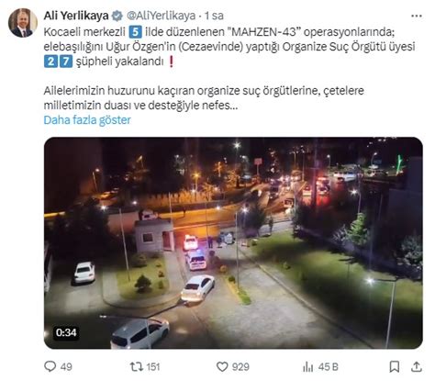Open the reply comment icon
This screenshot has width=435, height=381.
click(x=50, y=366)
